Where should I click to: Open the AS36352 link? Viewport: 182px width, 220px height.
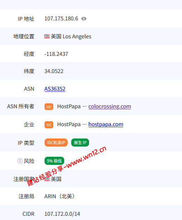click(55, 89)
